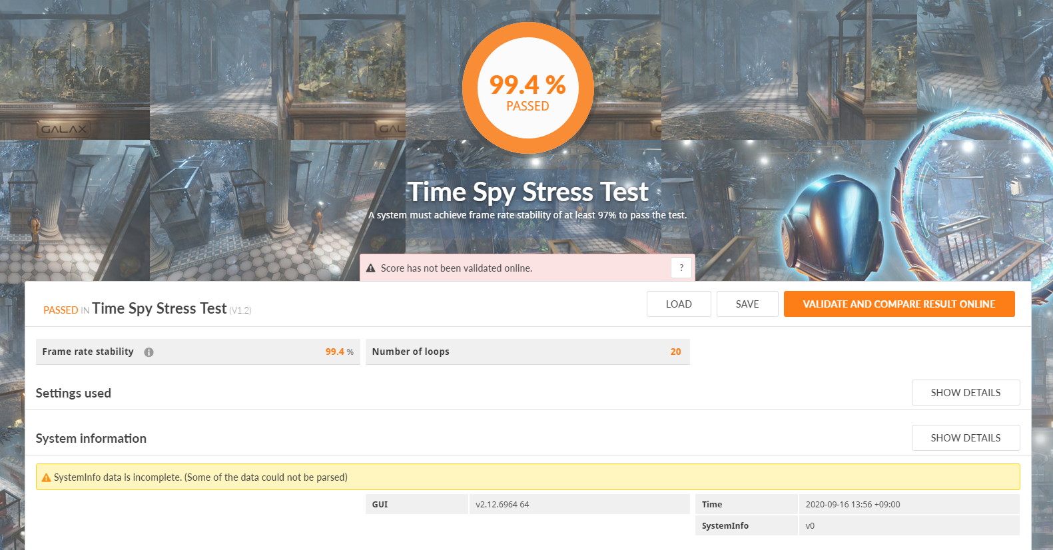Click the 97% stability requirement subtitle

point(527,215)
